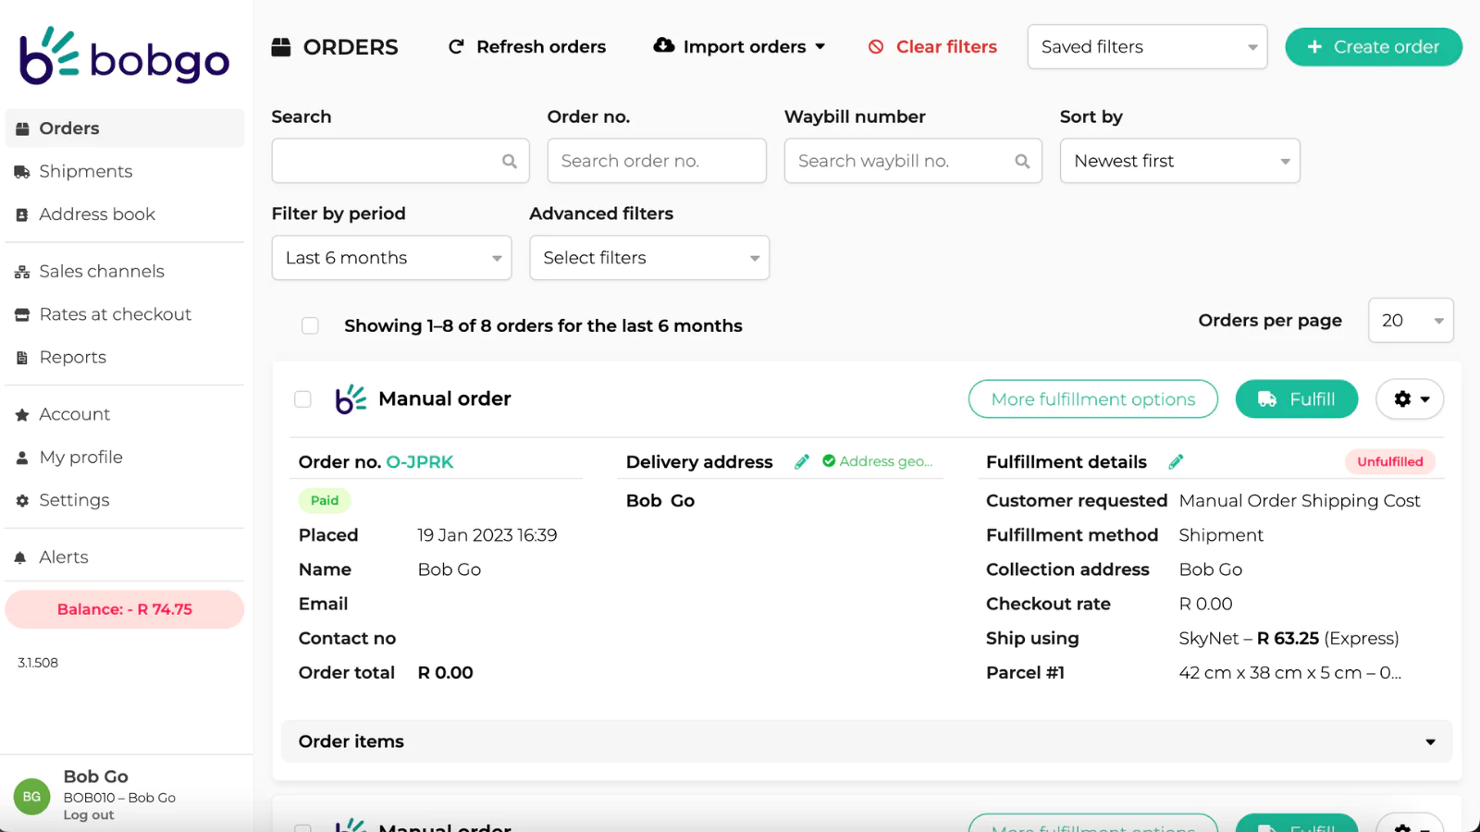Click the BG user avatar
Viewport: 1480px width, 832px height.
click(31, 796)
